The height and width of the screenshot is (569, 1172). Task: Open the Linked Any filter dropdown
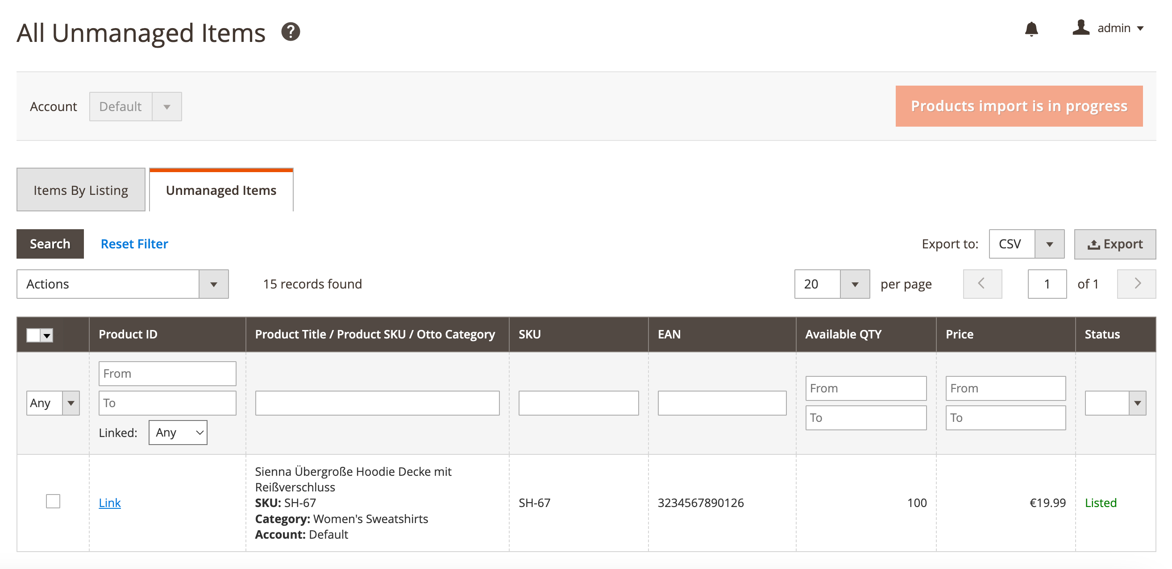click(x=178, y=432)
